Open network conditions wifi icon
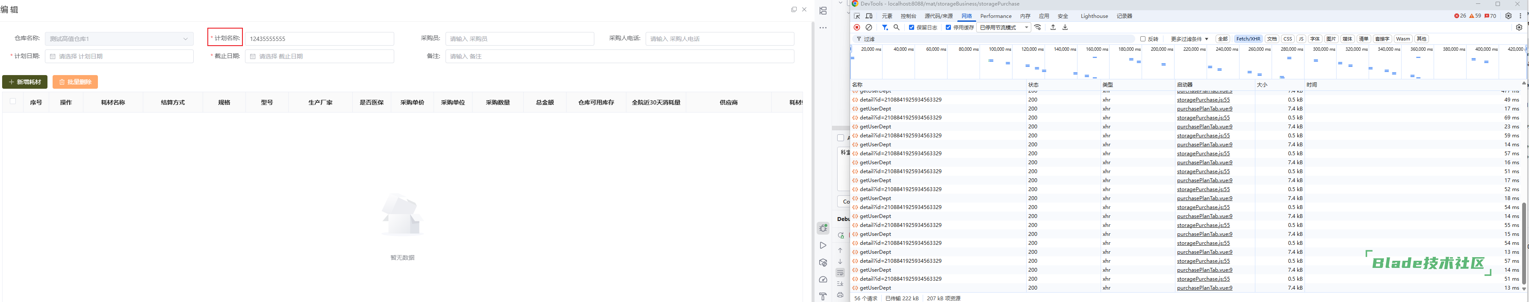 tap(1038, 27)
